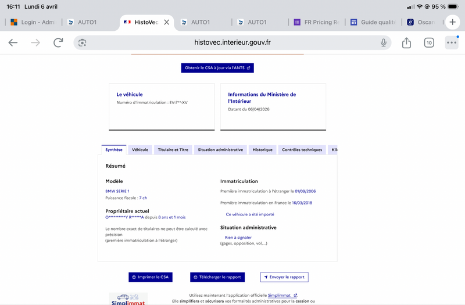Tap the Safari back arrow
The height and width of the screenshot is (305, 465).
click(x=13, y=42)
